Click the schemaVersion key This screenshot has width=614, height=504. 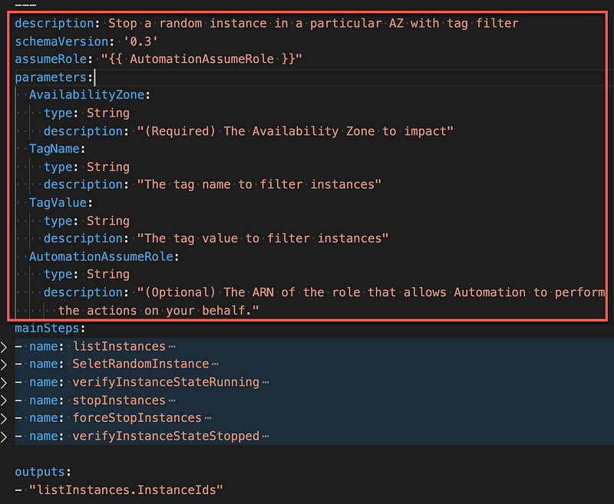pos(61,41)
